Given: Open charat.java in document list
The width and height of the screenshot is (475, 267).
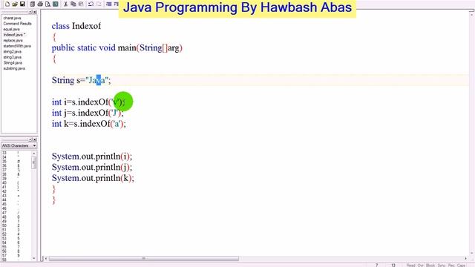Looking at the screenshot, I should (x=12, y=18).
